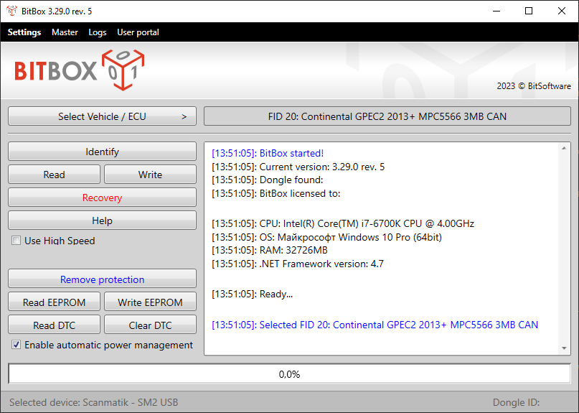Open Select Vehicle / ECU chooser
579x413 pixels.
(x=103, y=116)
